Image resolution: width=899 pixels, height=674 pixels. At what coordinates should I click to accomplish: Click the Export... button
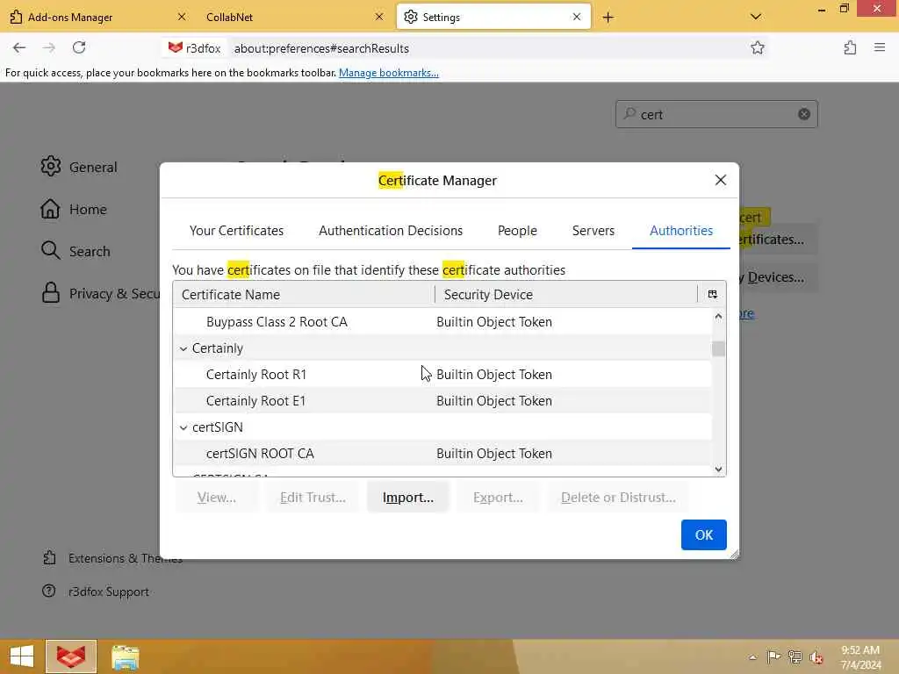pos(498,497)
